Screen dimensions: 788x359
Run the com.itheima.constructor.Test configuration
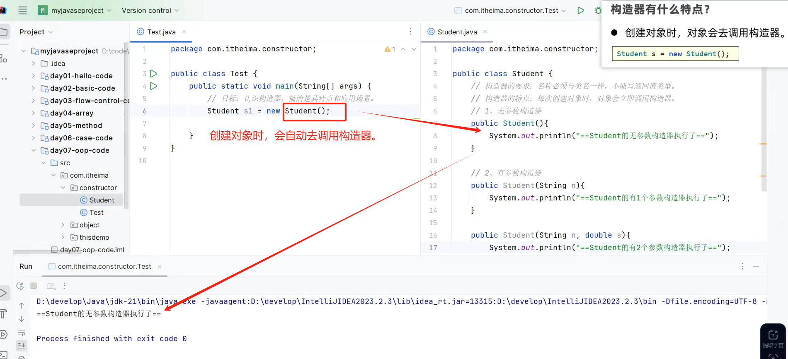point(581,10)
